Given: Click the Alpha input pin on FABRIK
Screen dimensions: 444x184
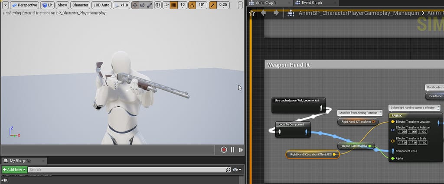Looking at the screenshot, I should coord(393,159).
